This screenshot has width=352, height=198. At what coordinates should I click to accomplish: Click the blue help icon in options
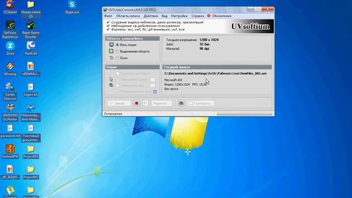(155, 92)
